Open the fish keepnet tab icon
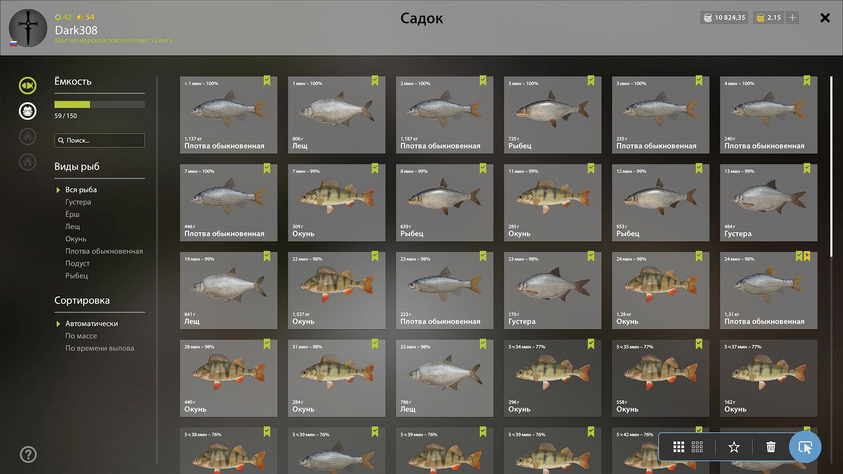 (x=28, y=86)
